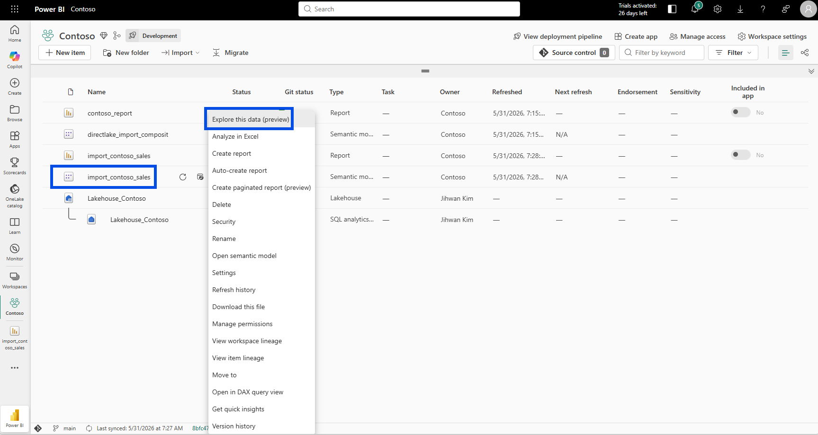The height and width of the screenshot is (435, 818).
Task: Choose Open in DAX query view
Action: pos(248,392)
